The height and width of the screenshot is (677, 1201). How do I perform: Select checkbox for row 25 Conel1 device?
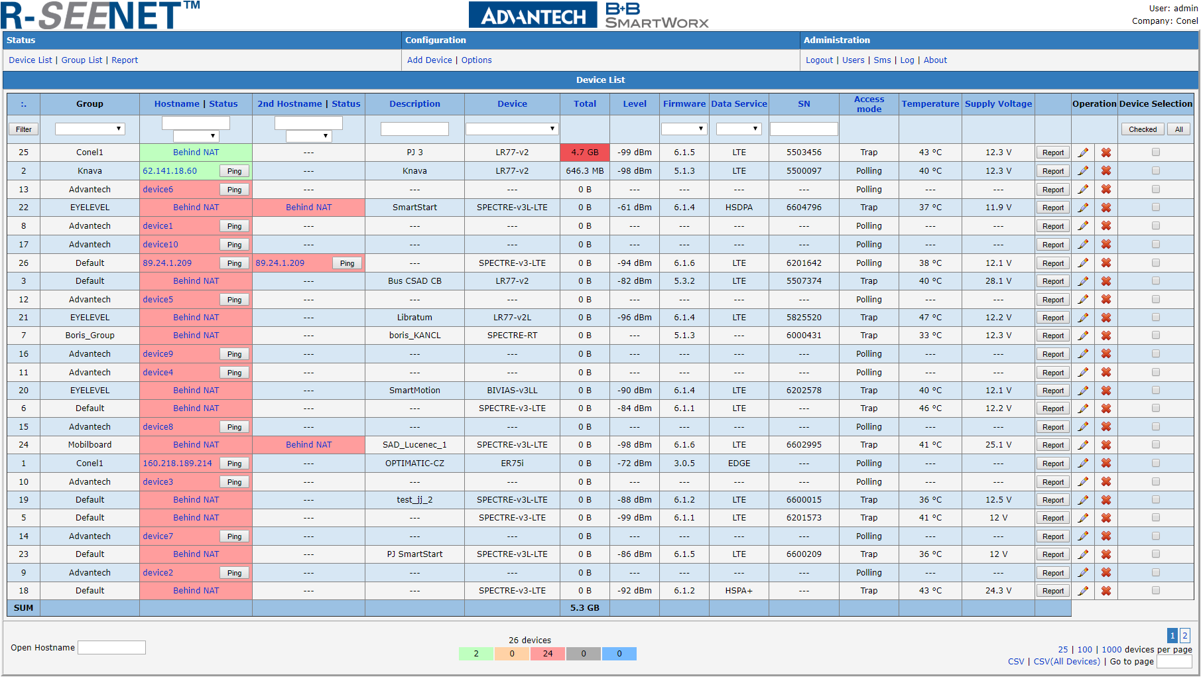click(x=1156, y=153)
